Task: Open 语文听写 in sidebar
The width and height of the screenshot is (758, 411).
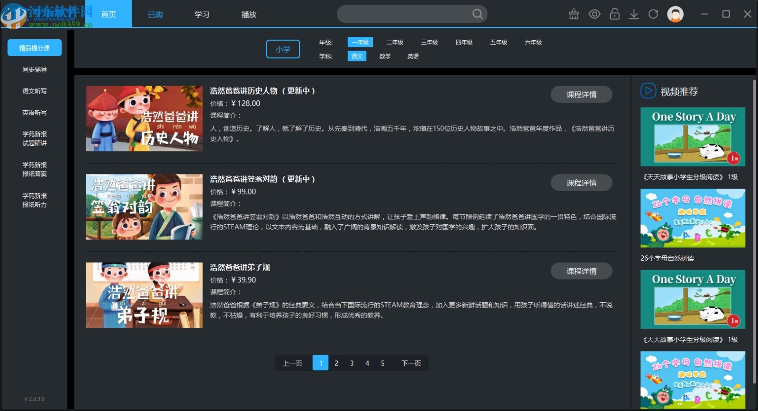Action: pyautogui.click(x=35, y=91)
